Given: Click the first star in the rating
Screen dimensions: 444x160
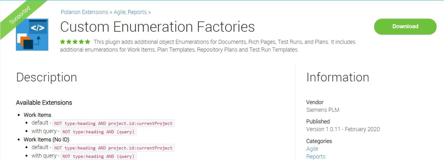Looking at the screenshot, I should pos(63,42).
